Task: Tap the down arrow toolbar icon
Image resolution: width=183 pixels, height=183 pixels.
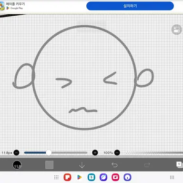Action: coord(82,165)
